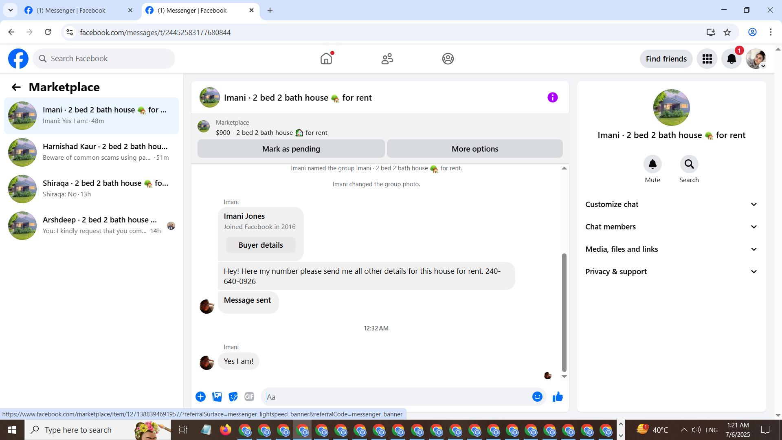Viewport: 782px width, 440px height.
Task: Open the clock and date flyout
Action: [x=738, y=430]
